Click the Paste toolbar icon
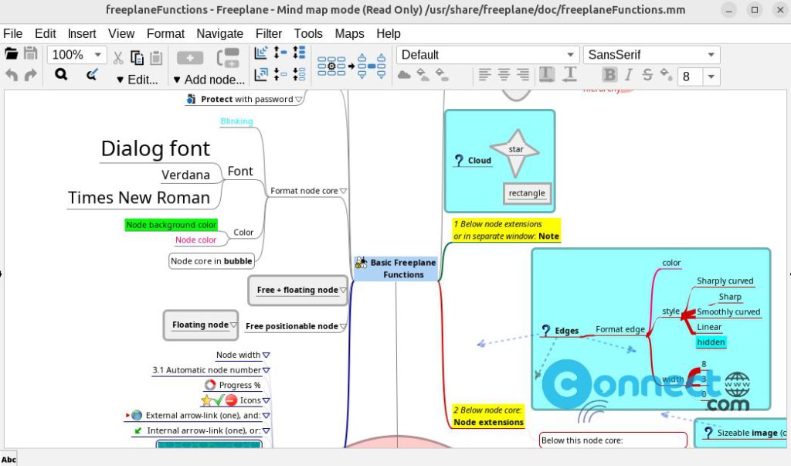 point(156,56)
